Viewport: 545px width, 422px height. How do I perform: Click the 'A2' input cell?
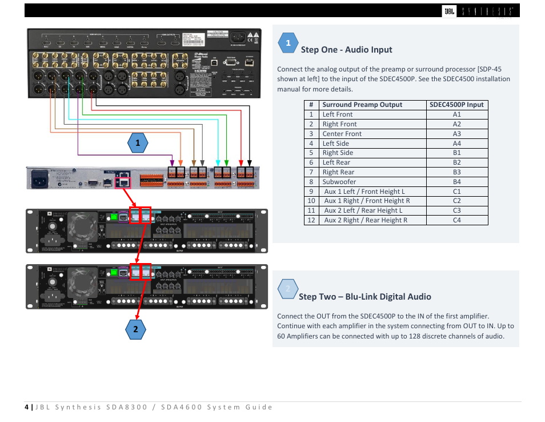click(456, 124)
